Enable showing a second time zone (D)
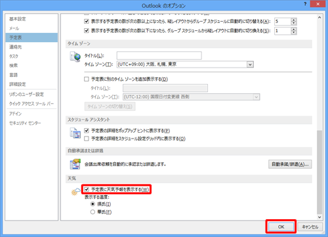The width and height of the screenshot is (328, 237). 87,79
